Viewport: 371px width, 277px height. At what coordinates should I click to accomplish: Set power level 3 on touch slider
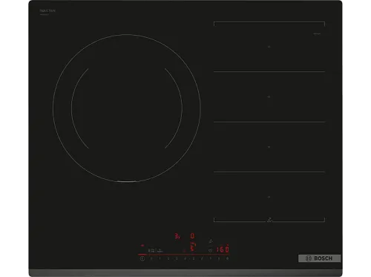(x=177, y=258)
